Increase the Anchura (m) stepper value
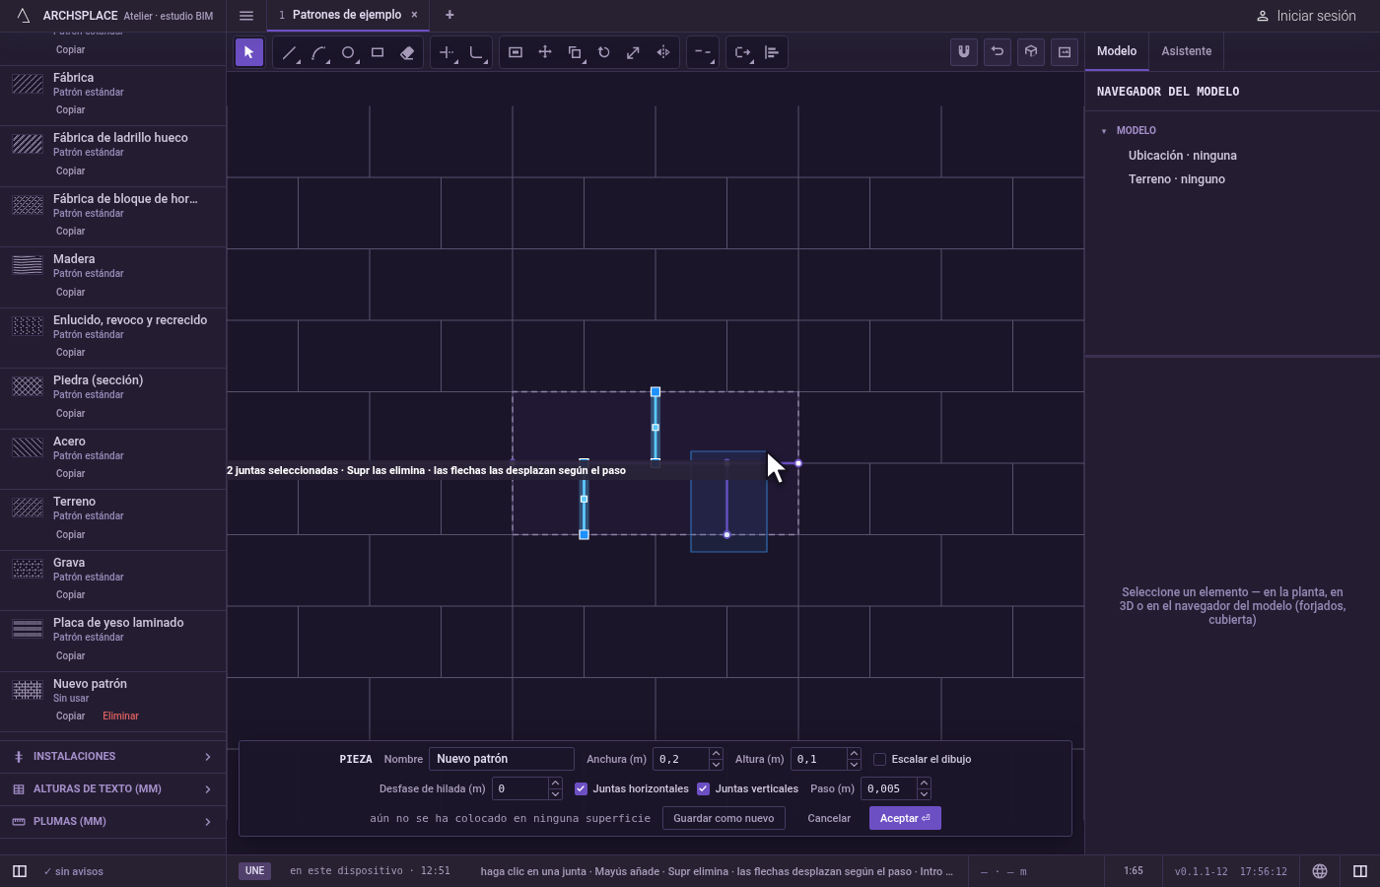 point(716,754)
